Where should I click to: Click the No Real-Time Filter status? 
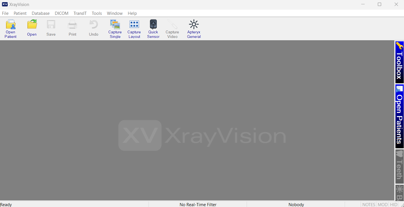click(198, 204)
